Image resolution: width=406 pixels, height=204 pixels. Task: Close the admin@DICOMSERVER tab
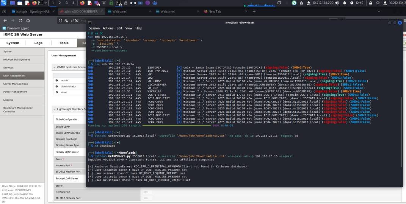pos(102,12)
